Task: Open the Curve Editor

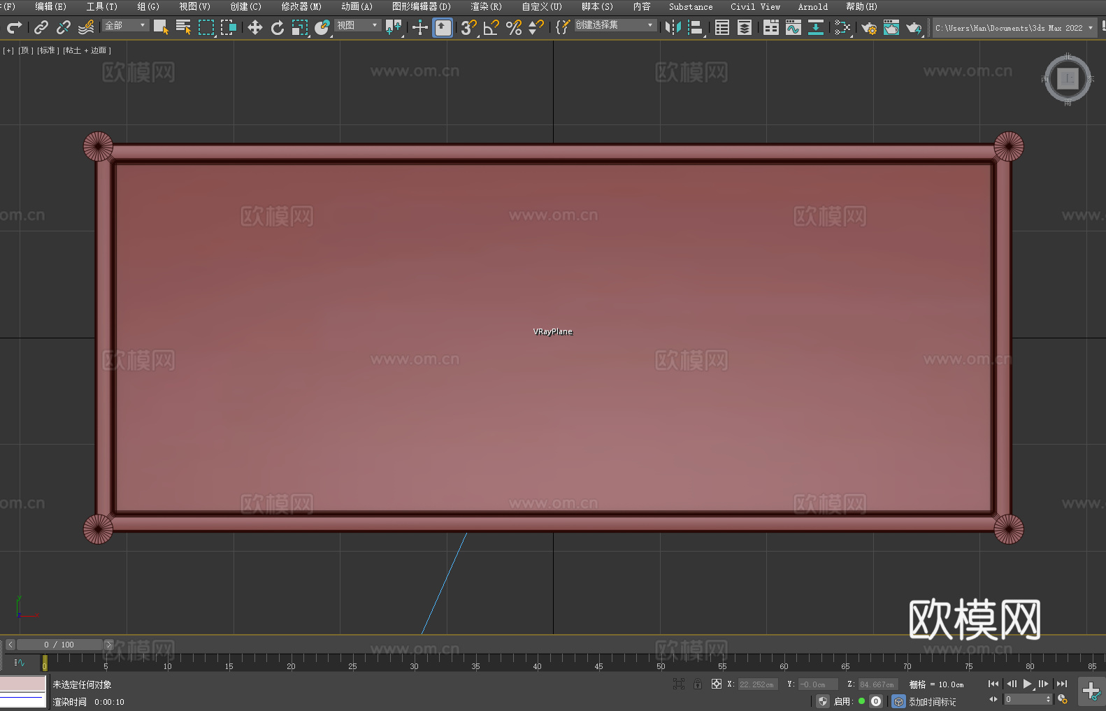Action: [793, 27]
